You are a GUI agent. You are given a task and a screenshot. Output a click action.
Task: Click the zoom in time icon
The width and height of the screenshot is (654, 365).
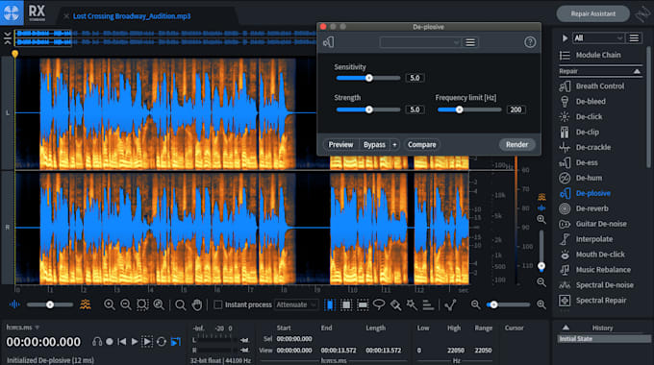click(110, 304)
